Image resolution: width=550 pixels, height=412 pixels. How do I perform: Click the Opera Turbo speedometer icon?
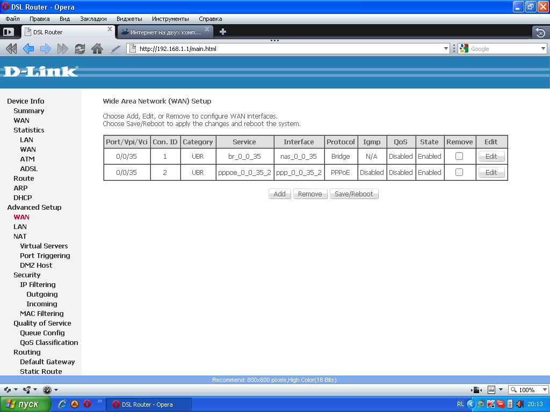pos(47,389)
